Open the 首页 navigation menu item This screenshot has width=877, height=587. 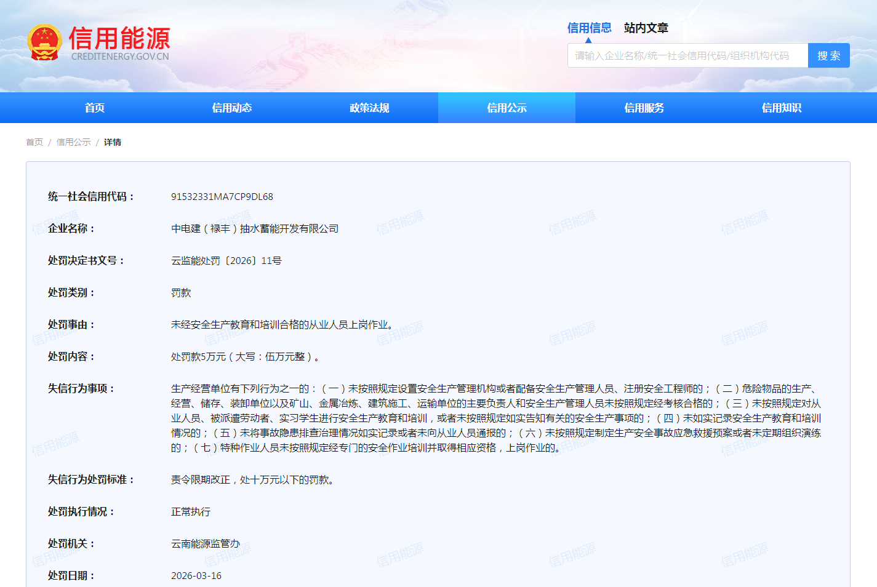95,108
